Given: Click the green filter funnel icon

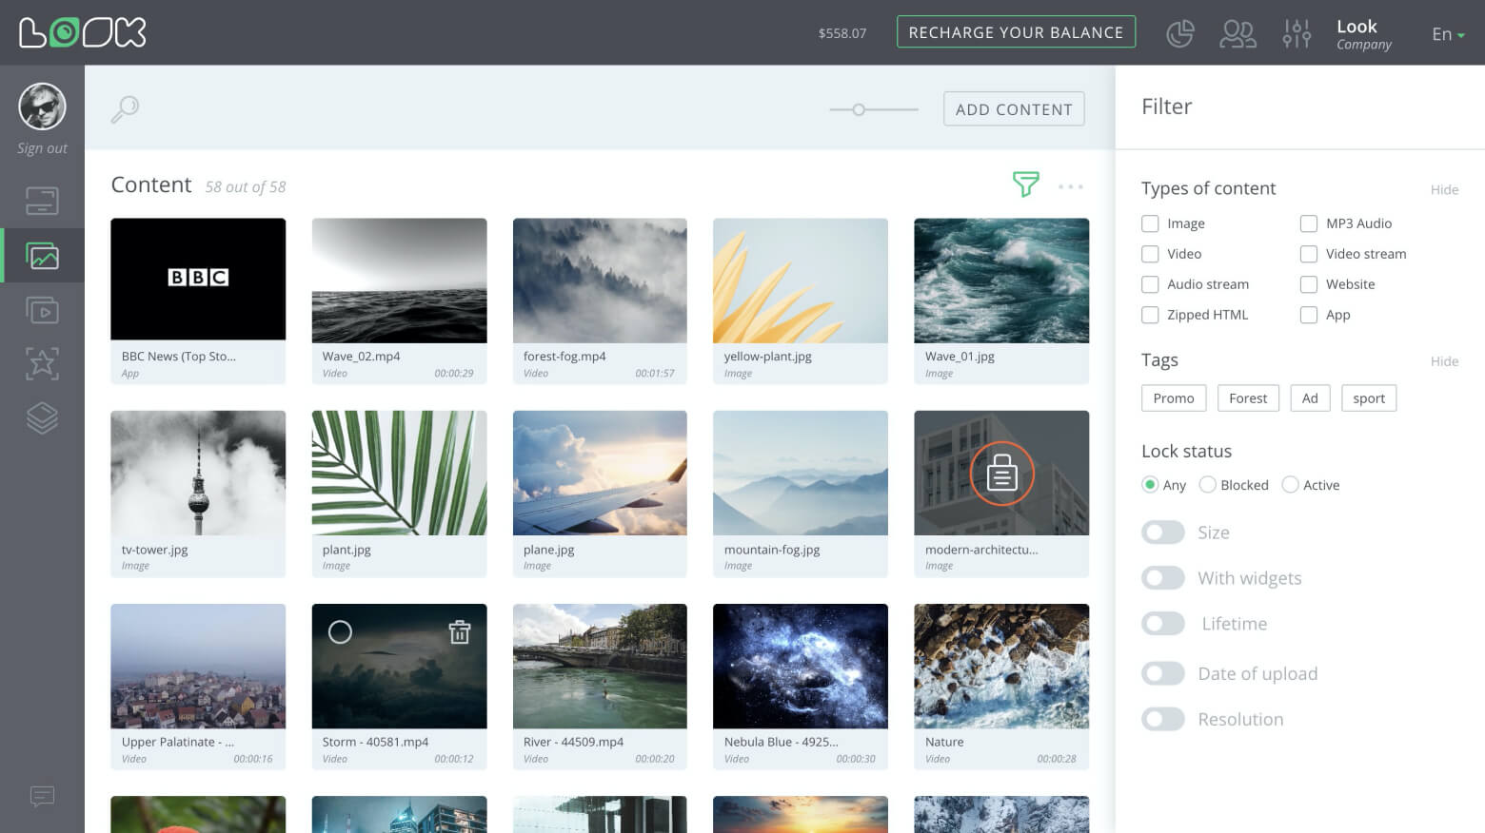Looking at the screenshot, I should 1026,185.
